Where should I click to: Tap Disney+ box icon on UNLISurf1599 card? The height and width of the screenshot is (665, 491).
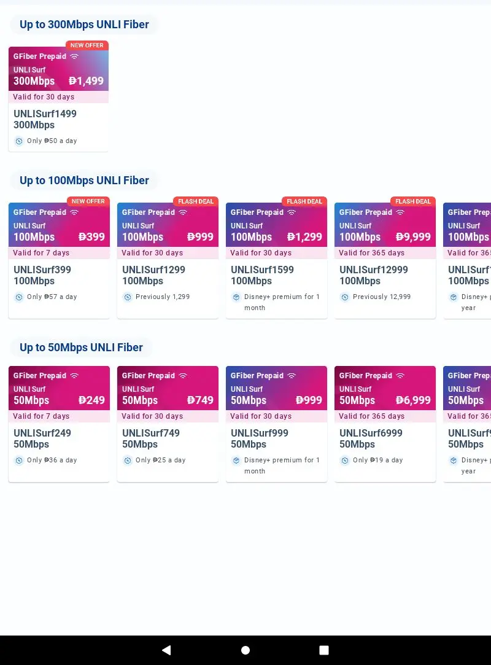pos(236,297)
